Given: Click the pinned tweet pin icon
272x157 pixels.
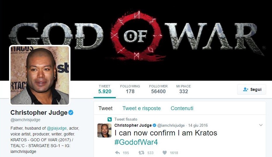Looking at the screenshot, I should coord(109,119).
